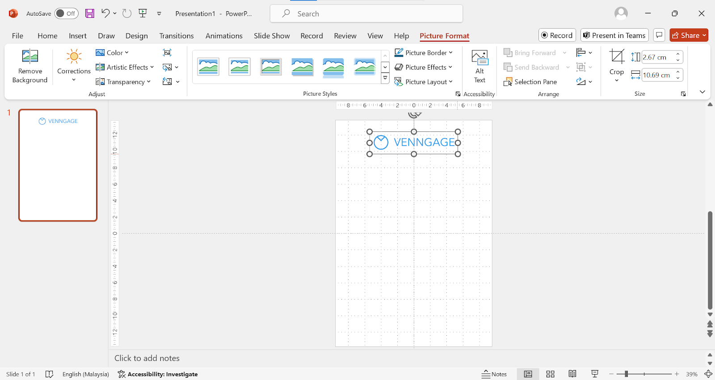
Task: Switch to Slide Show tab
Action: click(272, 36)
